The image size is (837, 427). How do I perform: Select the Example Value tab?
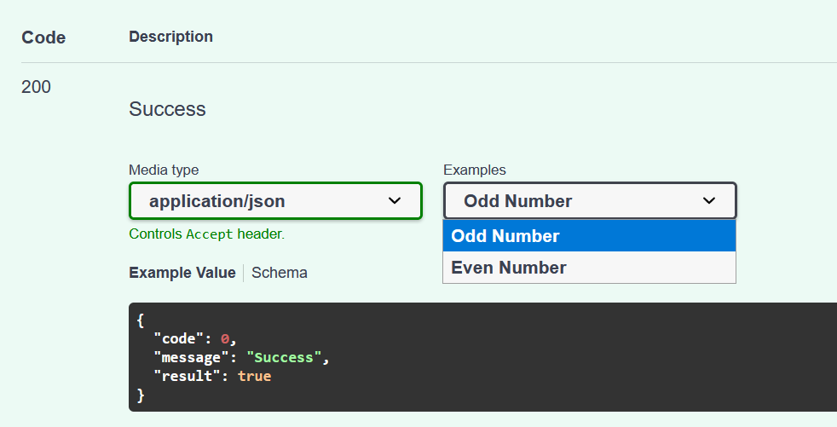coord(182,273)
